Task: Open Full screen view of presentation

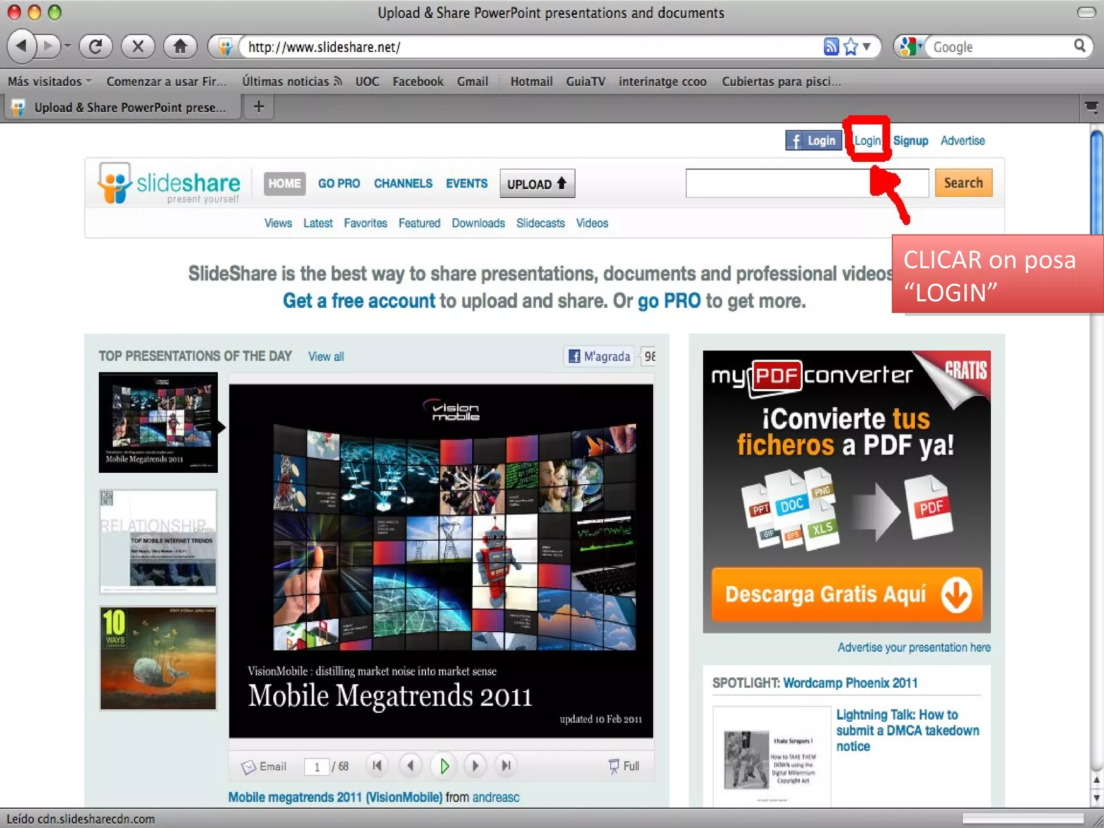Action: click(x=624, y=766)
